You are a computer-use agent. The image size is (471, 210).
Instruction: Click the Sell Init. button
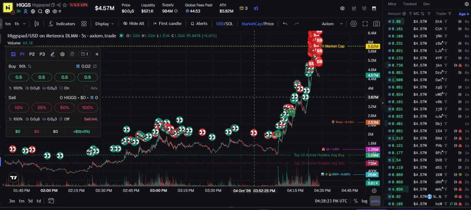91,119
